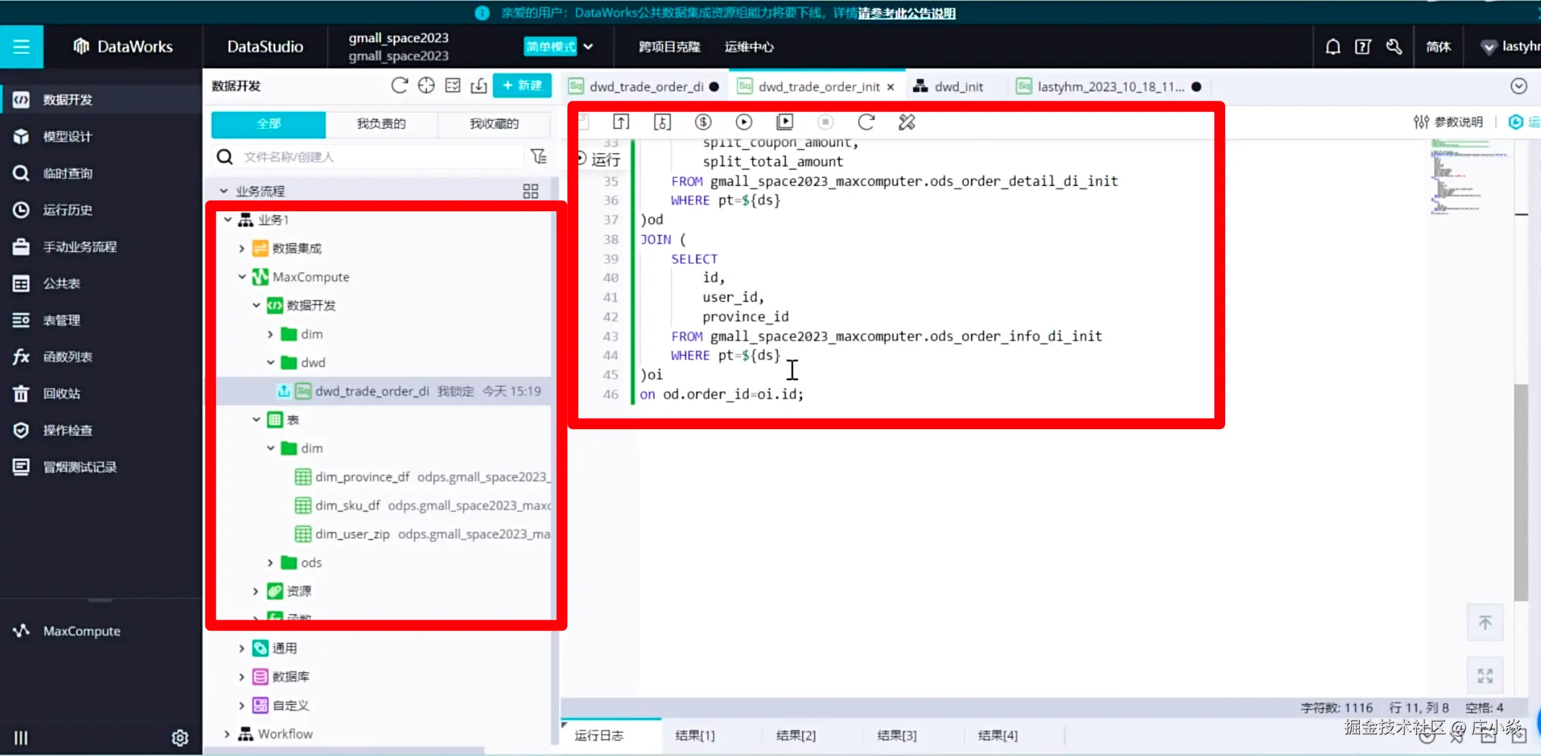Screen dimensions: 1541x756
Task: Collapse the MaxCompute tree node
Action: [242, 277]
